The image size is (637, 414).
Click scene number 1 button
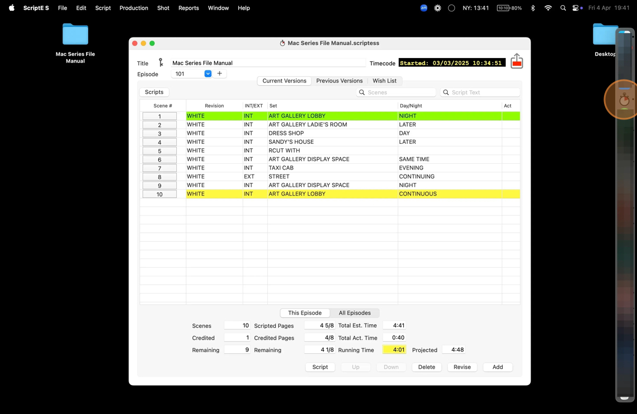pyautogui.click(x=159, y=116)
